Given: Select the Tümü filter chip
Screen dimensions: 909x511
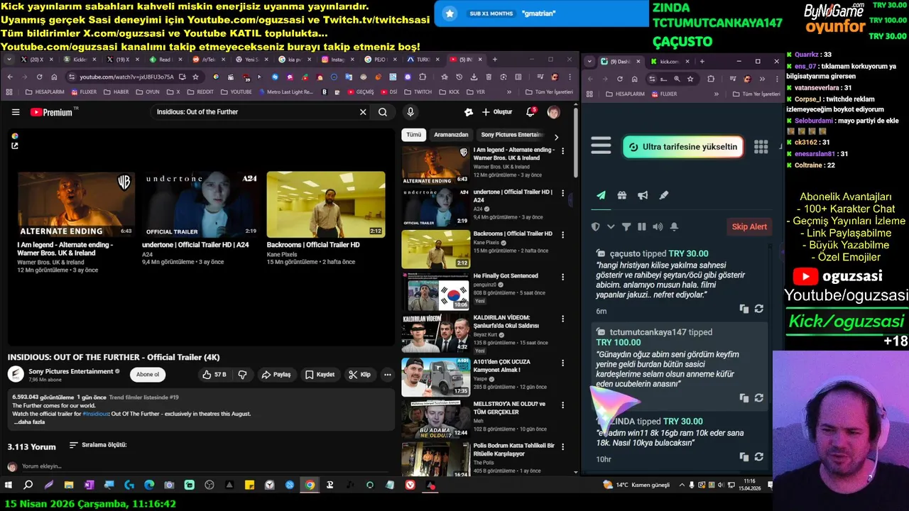Looking at the screenshot, I should 413,135.
